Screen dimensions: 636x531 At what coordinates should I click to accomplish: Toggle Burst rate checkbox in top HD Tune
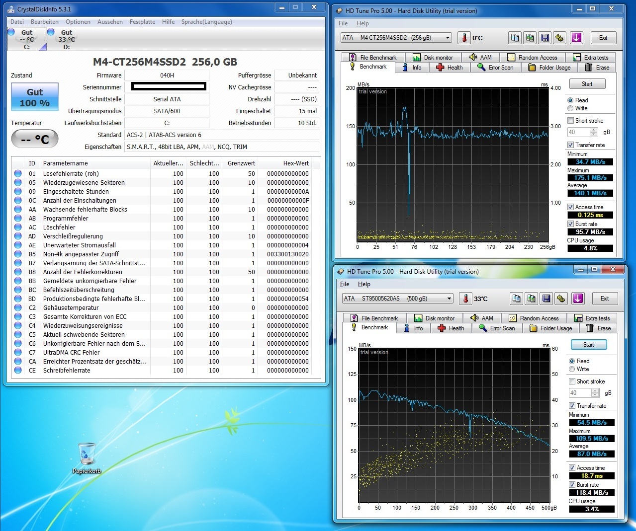tap(570, 224)
